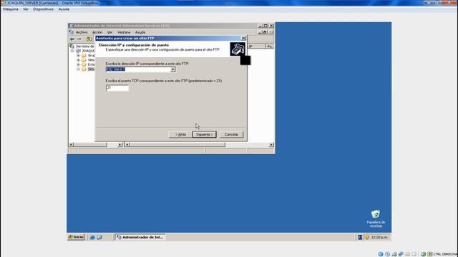Open the Archivo menu in IIS
This screenshot has height=257, width=458.
(82, 32)
